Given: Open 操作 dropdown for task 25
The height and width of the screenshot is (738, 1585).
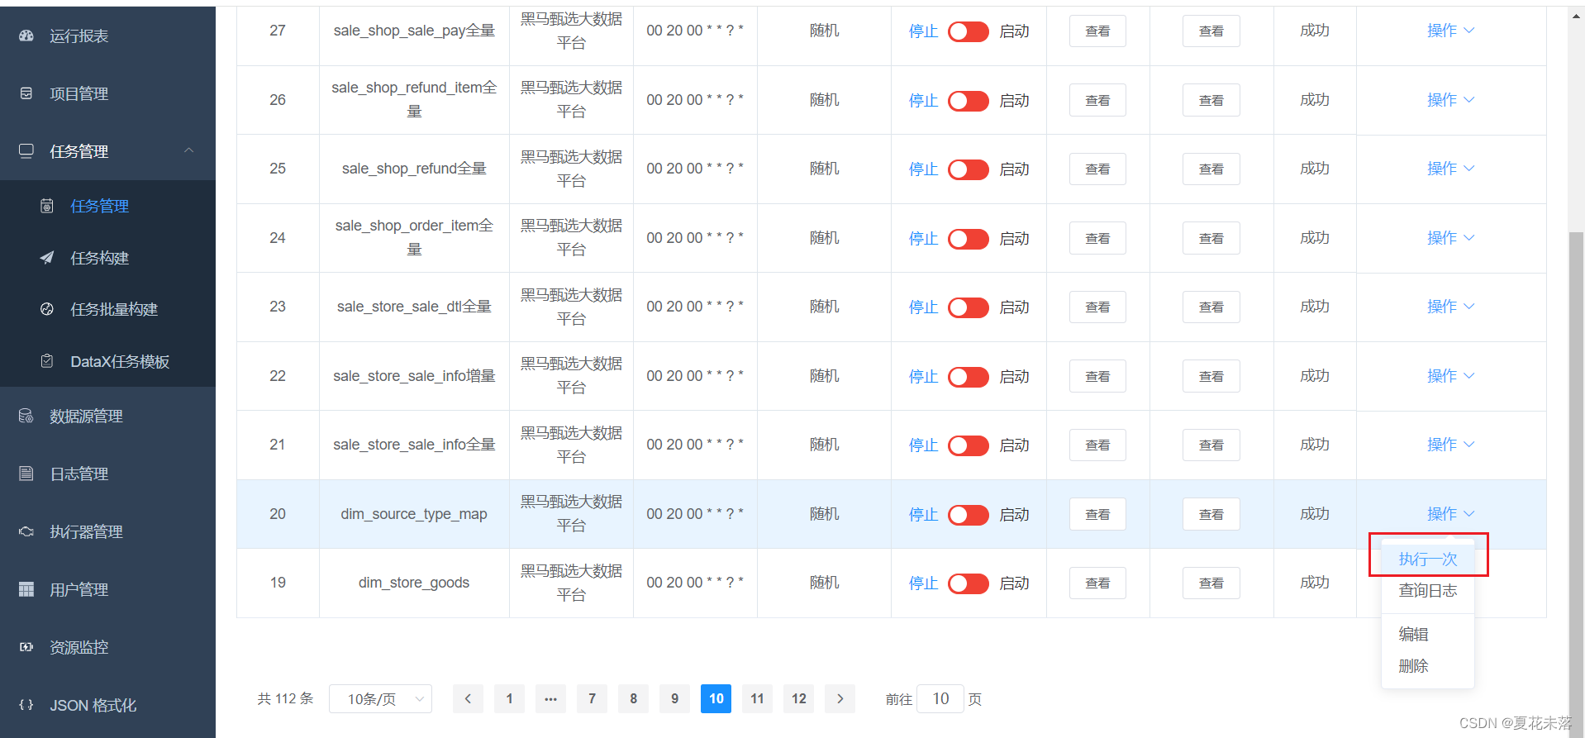Looking at the screenshot, I should coord(1450,169).
